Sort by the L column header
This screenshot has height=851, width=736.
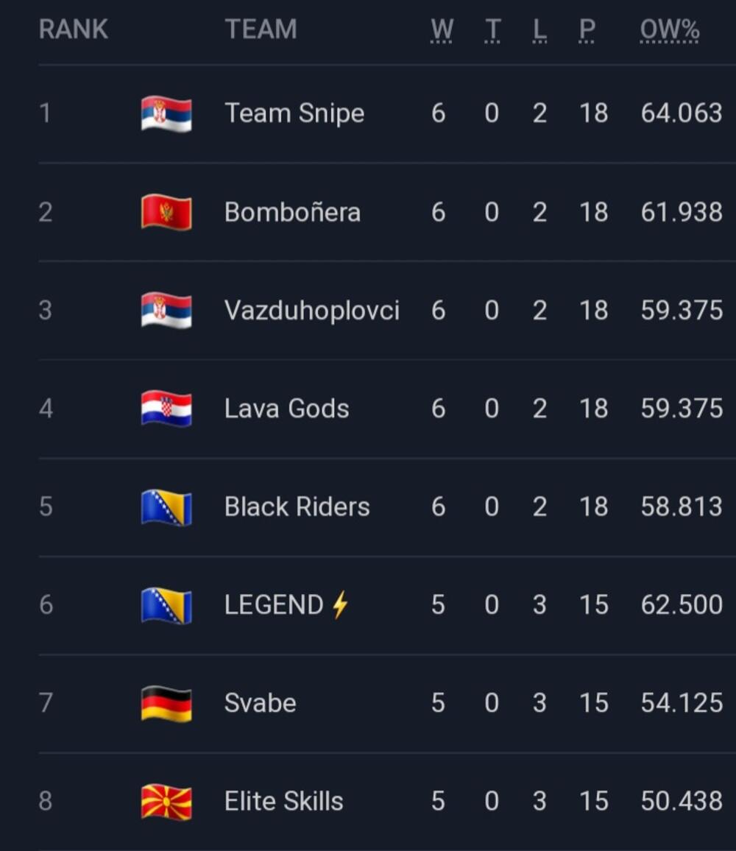click(x=539, y=29)
